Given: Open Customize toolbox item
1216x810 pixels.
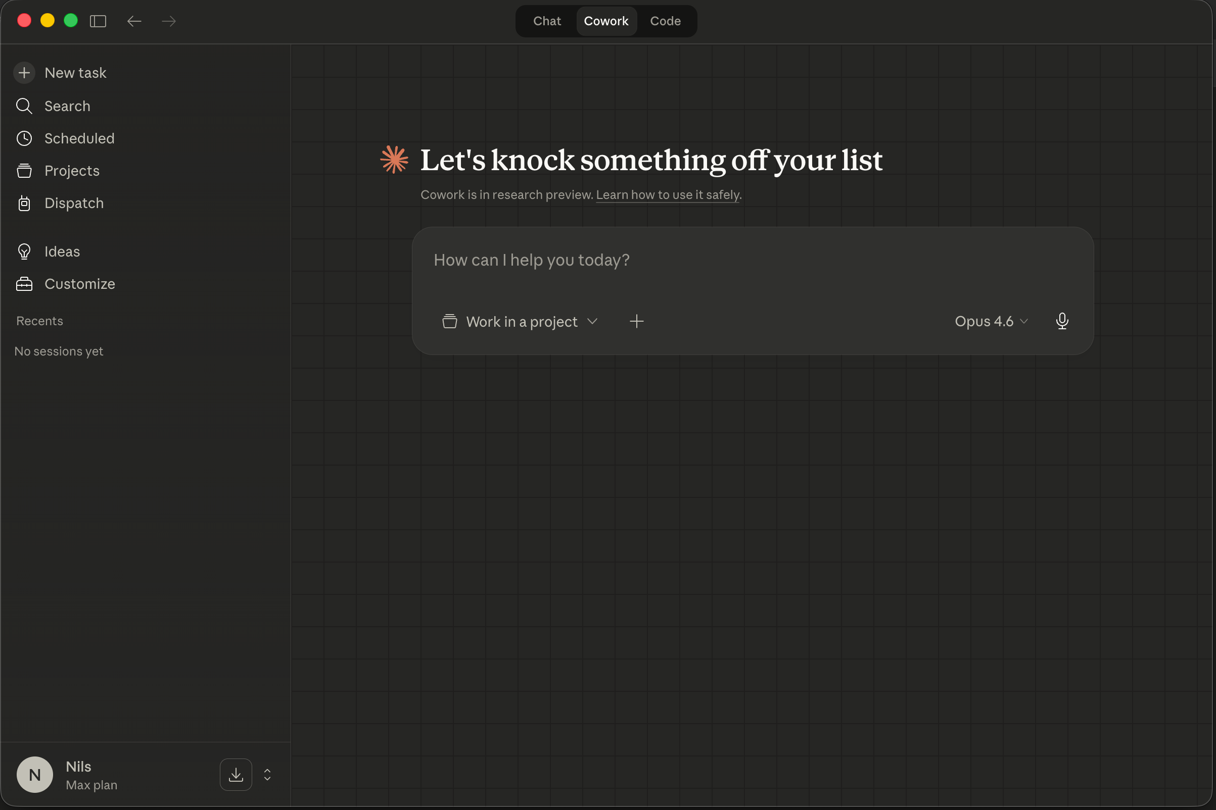Looking at the screenshot, I should [x=66, y=284].
